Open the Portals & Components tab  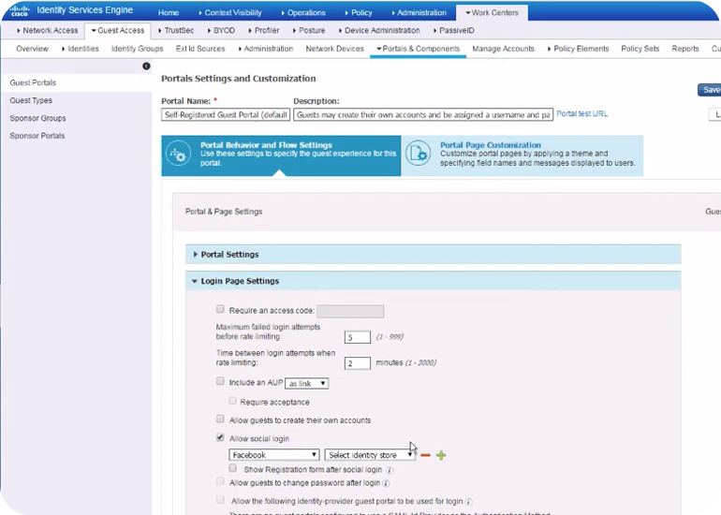coord(418,49)
